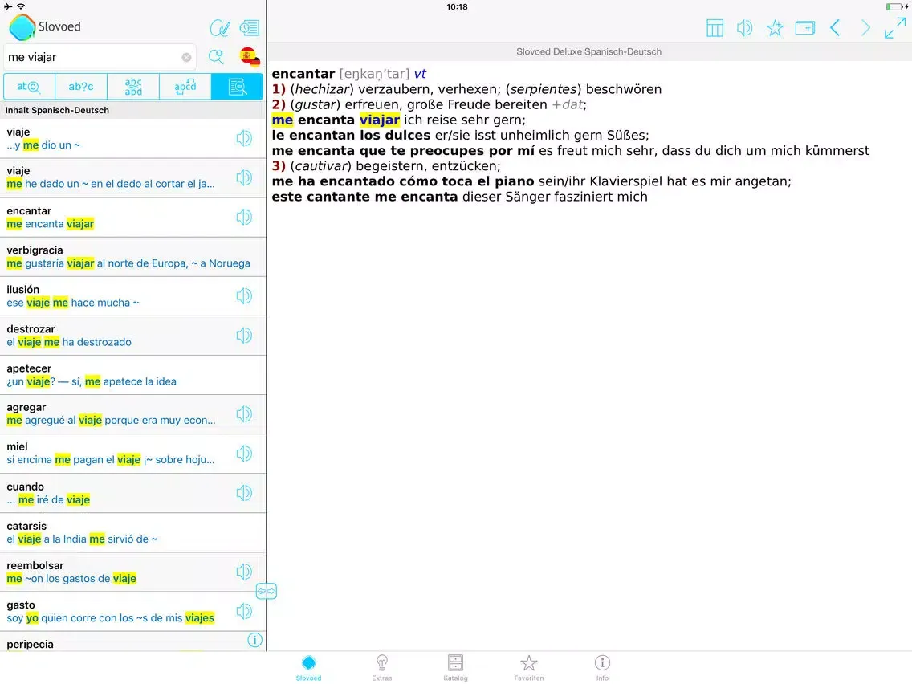Play audio for the cuando entry
This screenshot has height=684, width=912.
coord(244,493)
